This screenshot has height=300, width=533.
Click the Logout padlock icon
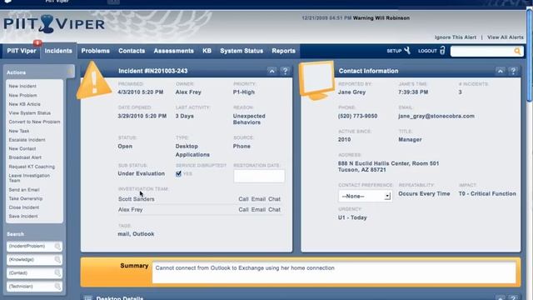point(442,50)
